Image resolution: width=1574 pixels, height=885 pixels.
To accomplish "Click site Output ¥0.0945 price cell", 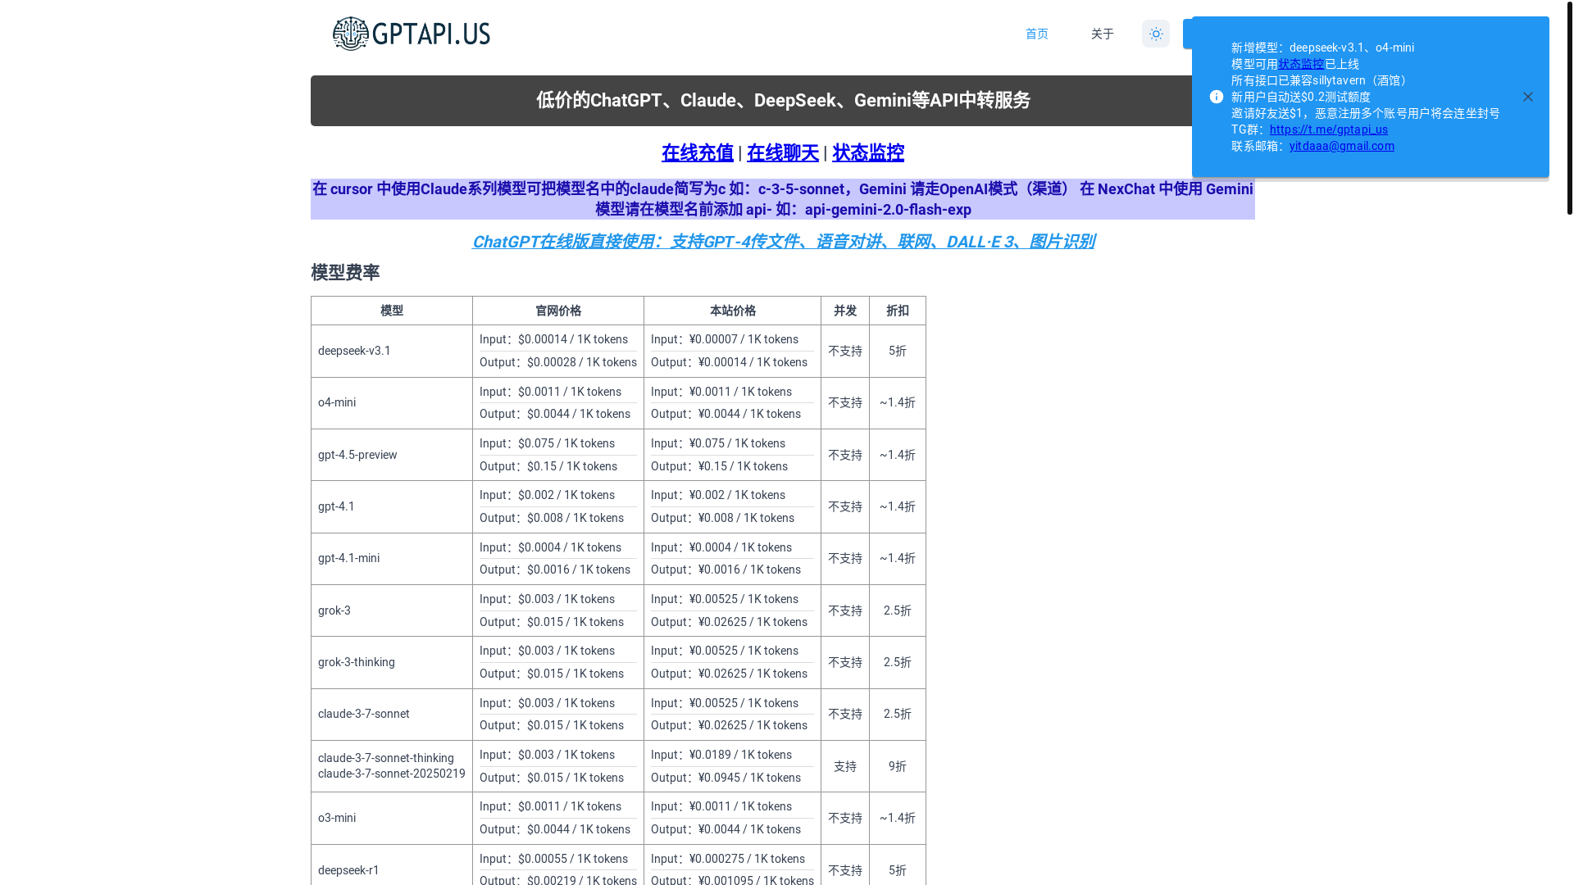I will pyautogui.click(x=726, y=778).
